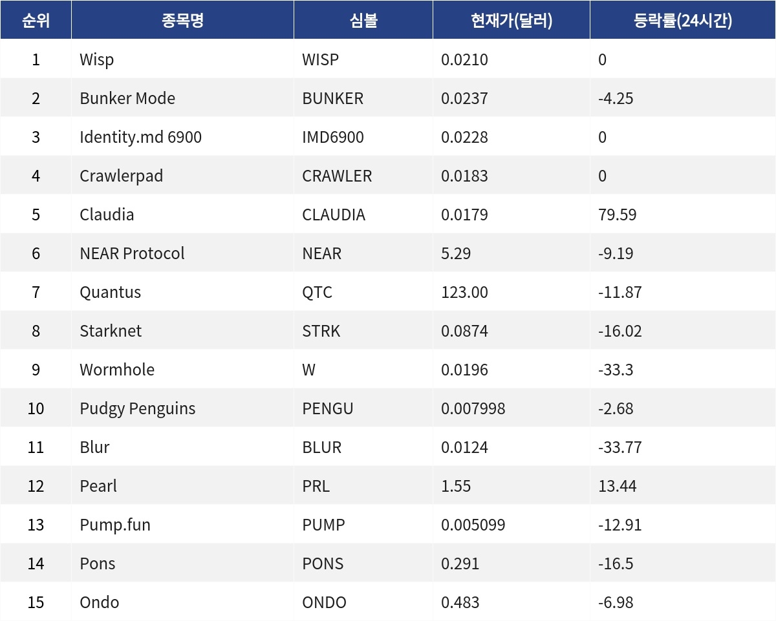Screen dimensions: 776x621
Task: Select the coin name NEAR Protocol
Action: coord(132,253)
